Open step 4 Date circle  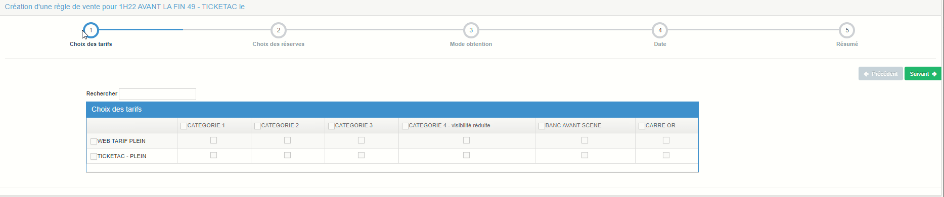coord(660,30)
